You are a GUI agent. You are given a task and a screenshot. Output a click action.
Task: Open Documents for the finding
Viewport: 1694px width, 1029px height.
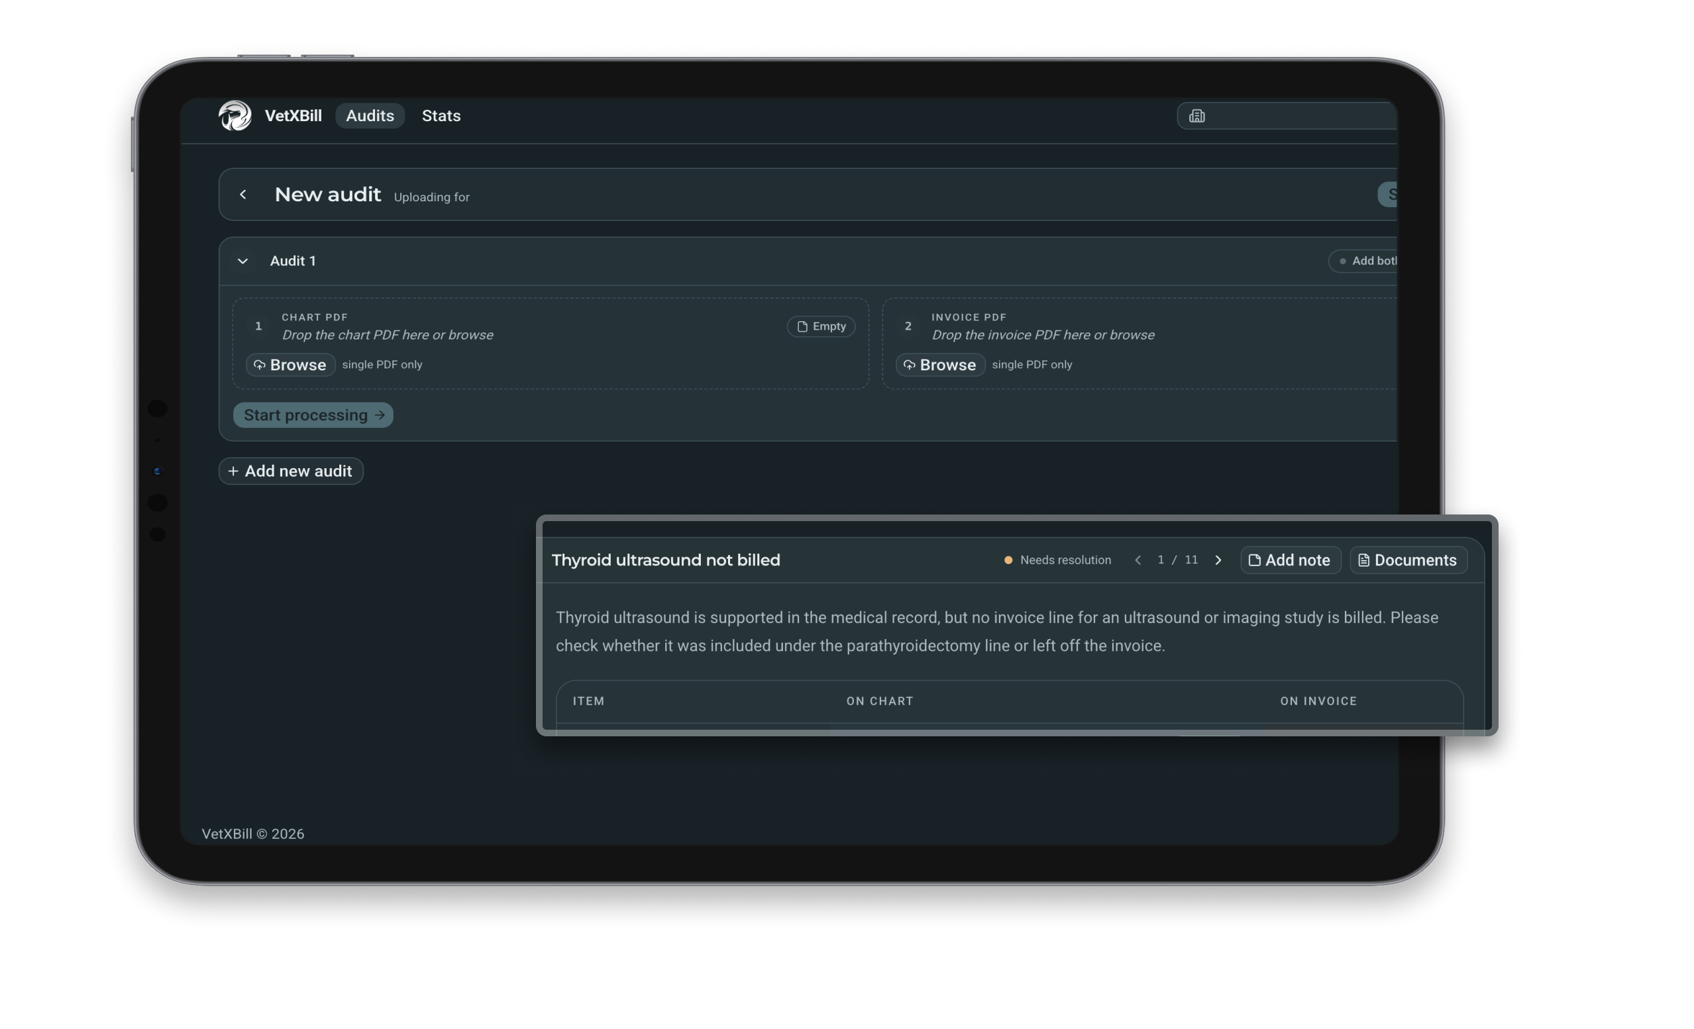click(1408, 560)
